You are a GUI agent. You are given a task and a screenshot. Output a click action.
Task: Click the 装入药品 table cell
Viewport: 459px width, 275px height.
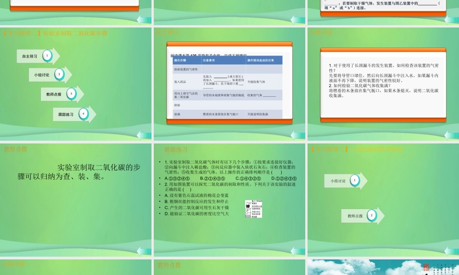point(187,82)
